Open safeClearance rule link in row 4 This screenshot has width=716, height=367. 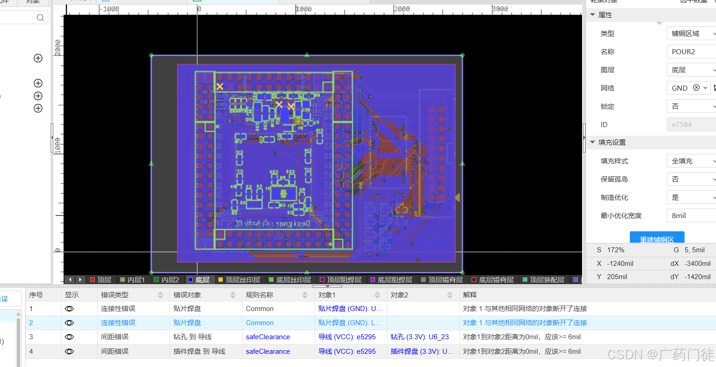point(268,352)
